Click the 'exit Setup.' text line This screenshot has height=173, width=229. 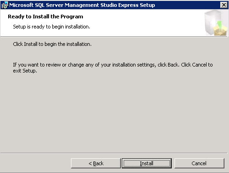click(x=25, y=71)
